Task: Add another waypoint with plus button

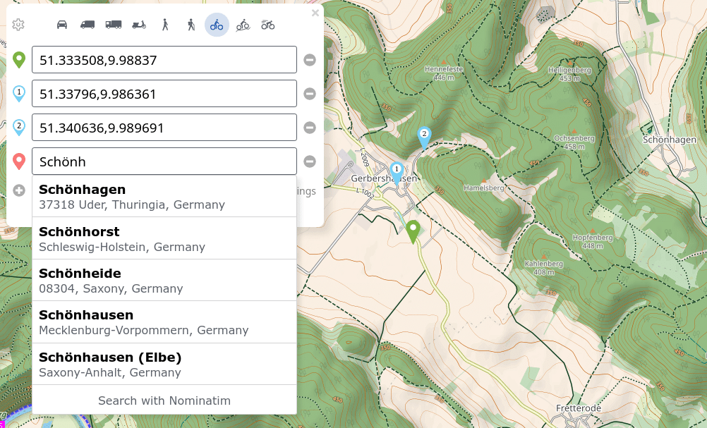Action: coord(19,190)
